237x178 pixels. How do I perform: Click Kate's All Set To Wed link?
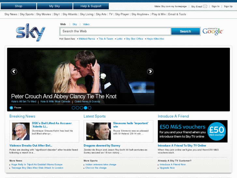point(24,102)
